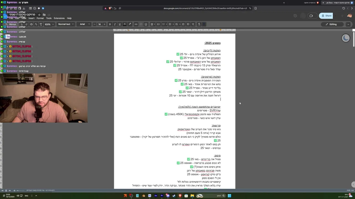Image resolution: width=355 pixels, height=199 pixels.
Task: Open Photoshop from the taskbar
Action: click(149, 196)
